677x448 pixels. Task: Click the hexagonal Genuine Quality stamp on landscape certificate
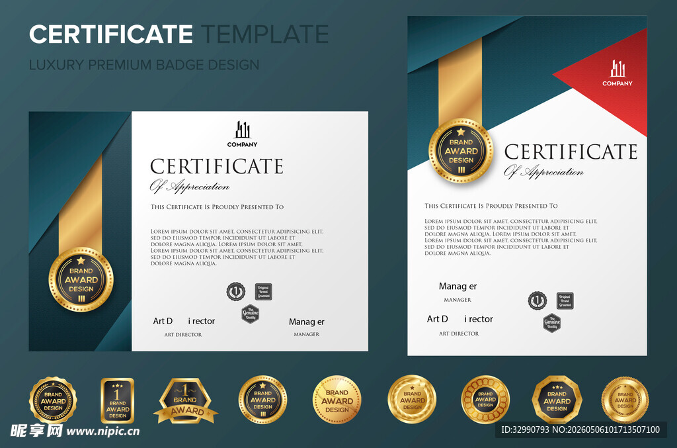coord(251,314)
